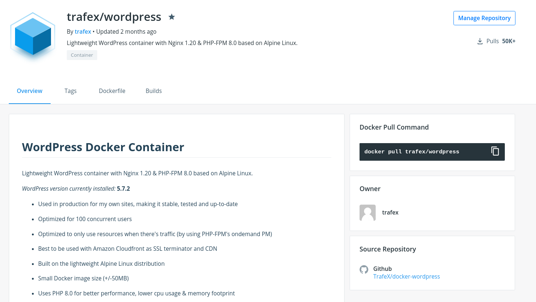Click the version number 5.7.2
This screenshot has width=536, height=302.
click(x=124, y=189)
